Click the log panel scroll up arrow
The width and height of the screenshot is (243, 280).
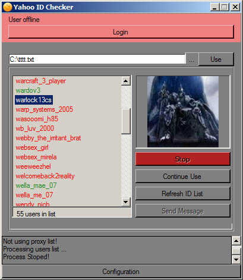(236, 241)
